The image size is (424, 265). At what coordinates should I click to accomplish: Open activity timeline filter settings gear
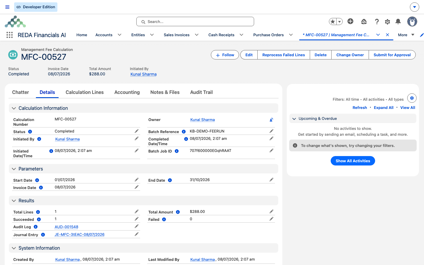(412, 98)
